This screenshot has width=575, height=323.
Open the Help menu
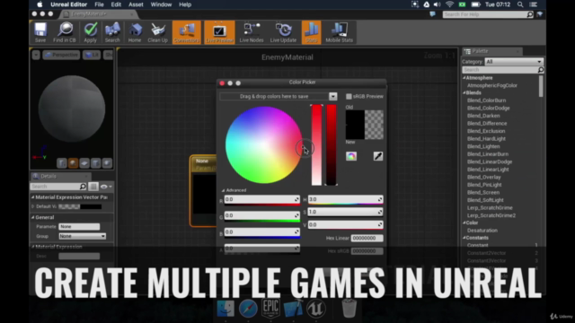click(x=185, y=4)
